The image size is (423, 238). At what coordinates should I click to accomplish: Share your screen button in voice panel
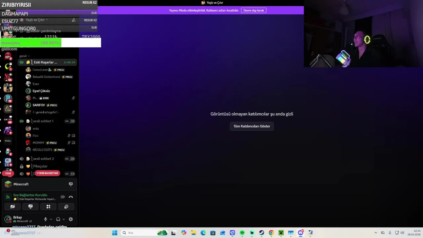pos(30,207)
